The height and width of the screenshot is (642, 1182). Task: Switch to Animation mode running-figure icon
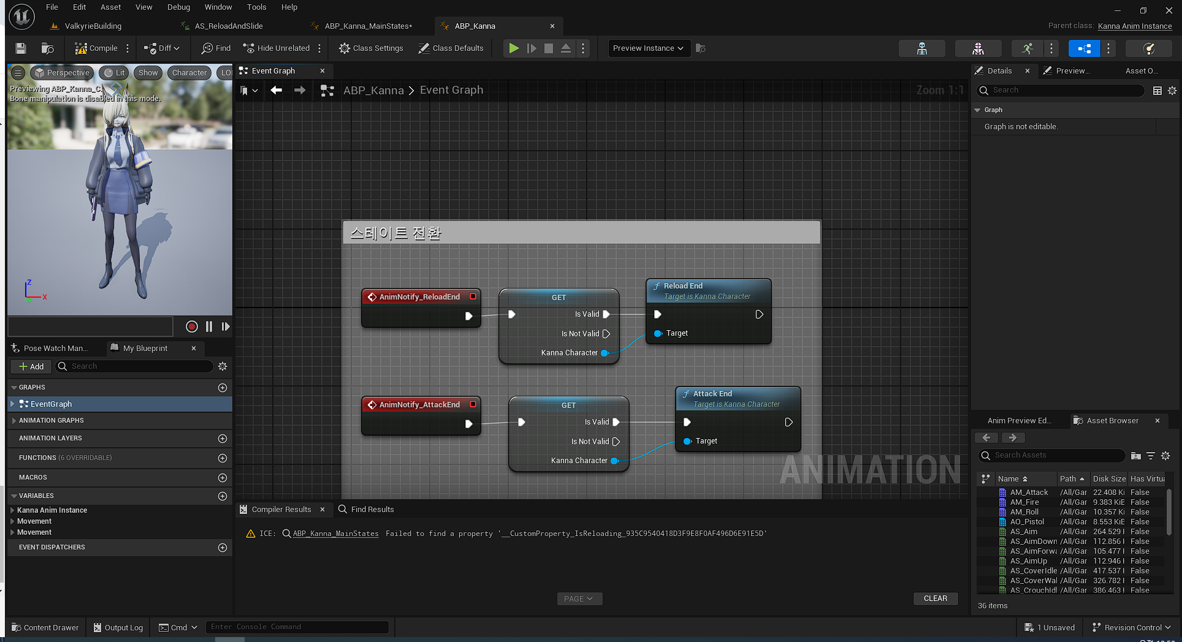point(1028,48)
